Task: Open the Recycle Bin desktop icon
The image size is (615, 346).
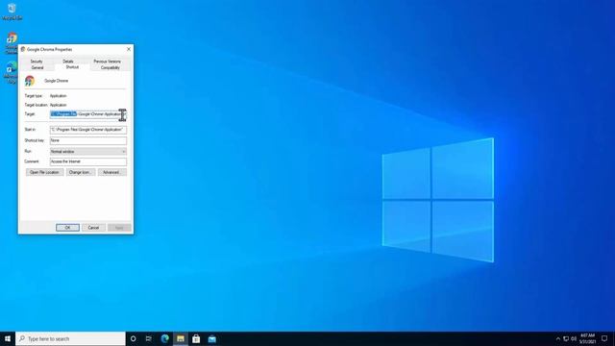Action: coord(12,12)
